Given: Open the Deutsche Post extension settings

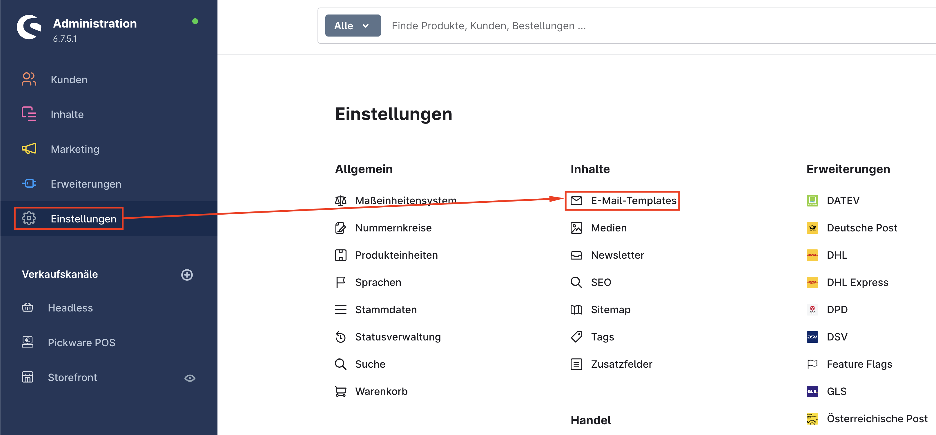Looking at the screenshot, I should point(861,228).
